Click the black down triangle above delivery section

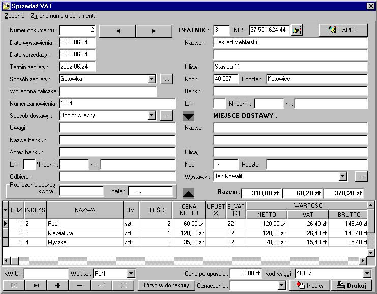pyautogui.click(x=188, y=116)
